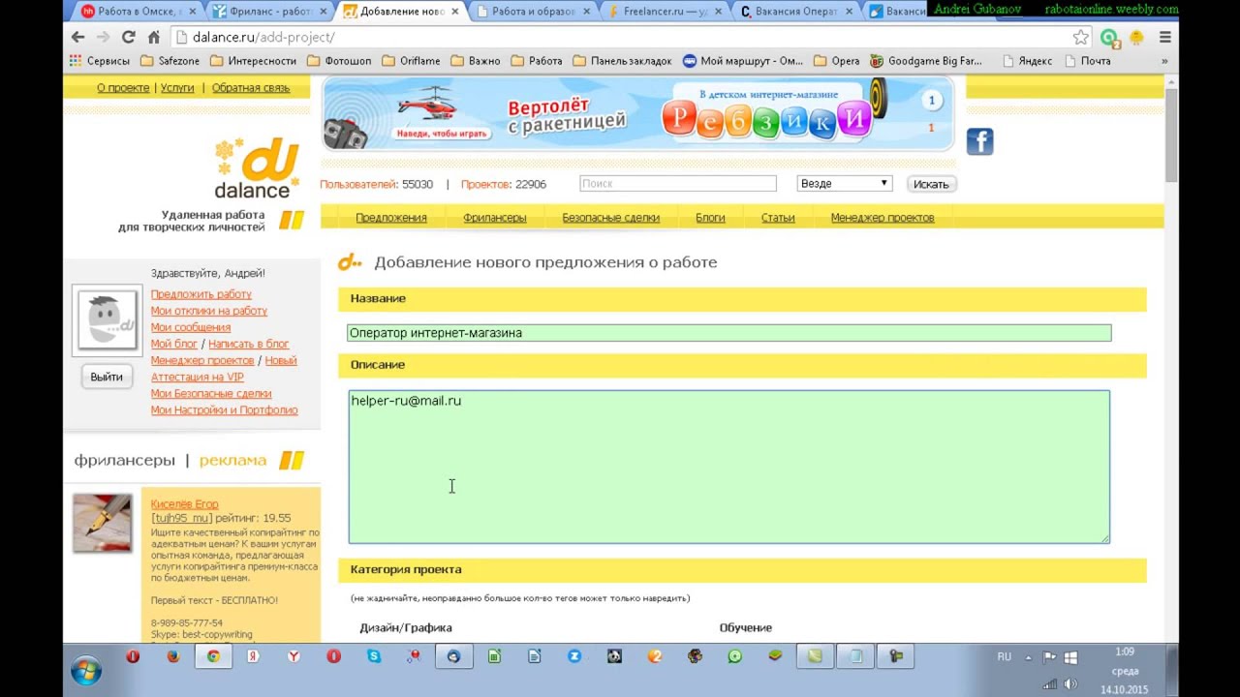
Task: Open the Firefox icon in the taskbar
Action: tap(173, 656)
